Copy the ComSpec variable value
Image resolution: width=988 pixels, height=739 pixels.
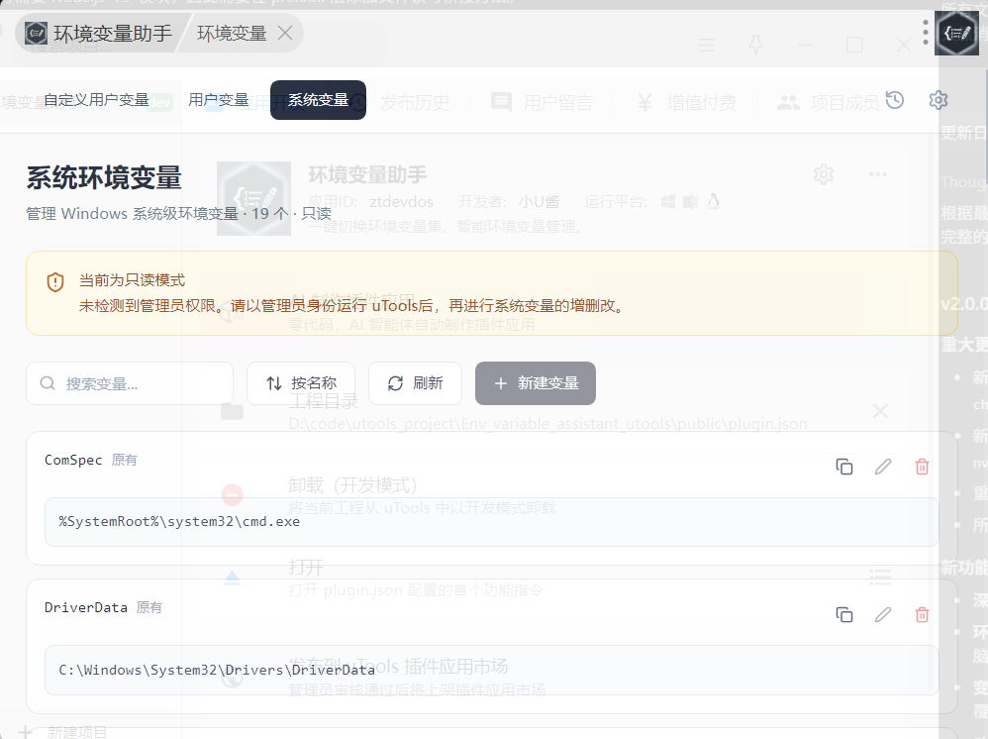tap(844, 467)
